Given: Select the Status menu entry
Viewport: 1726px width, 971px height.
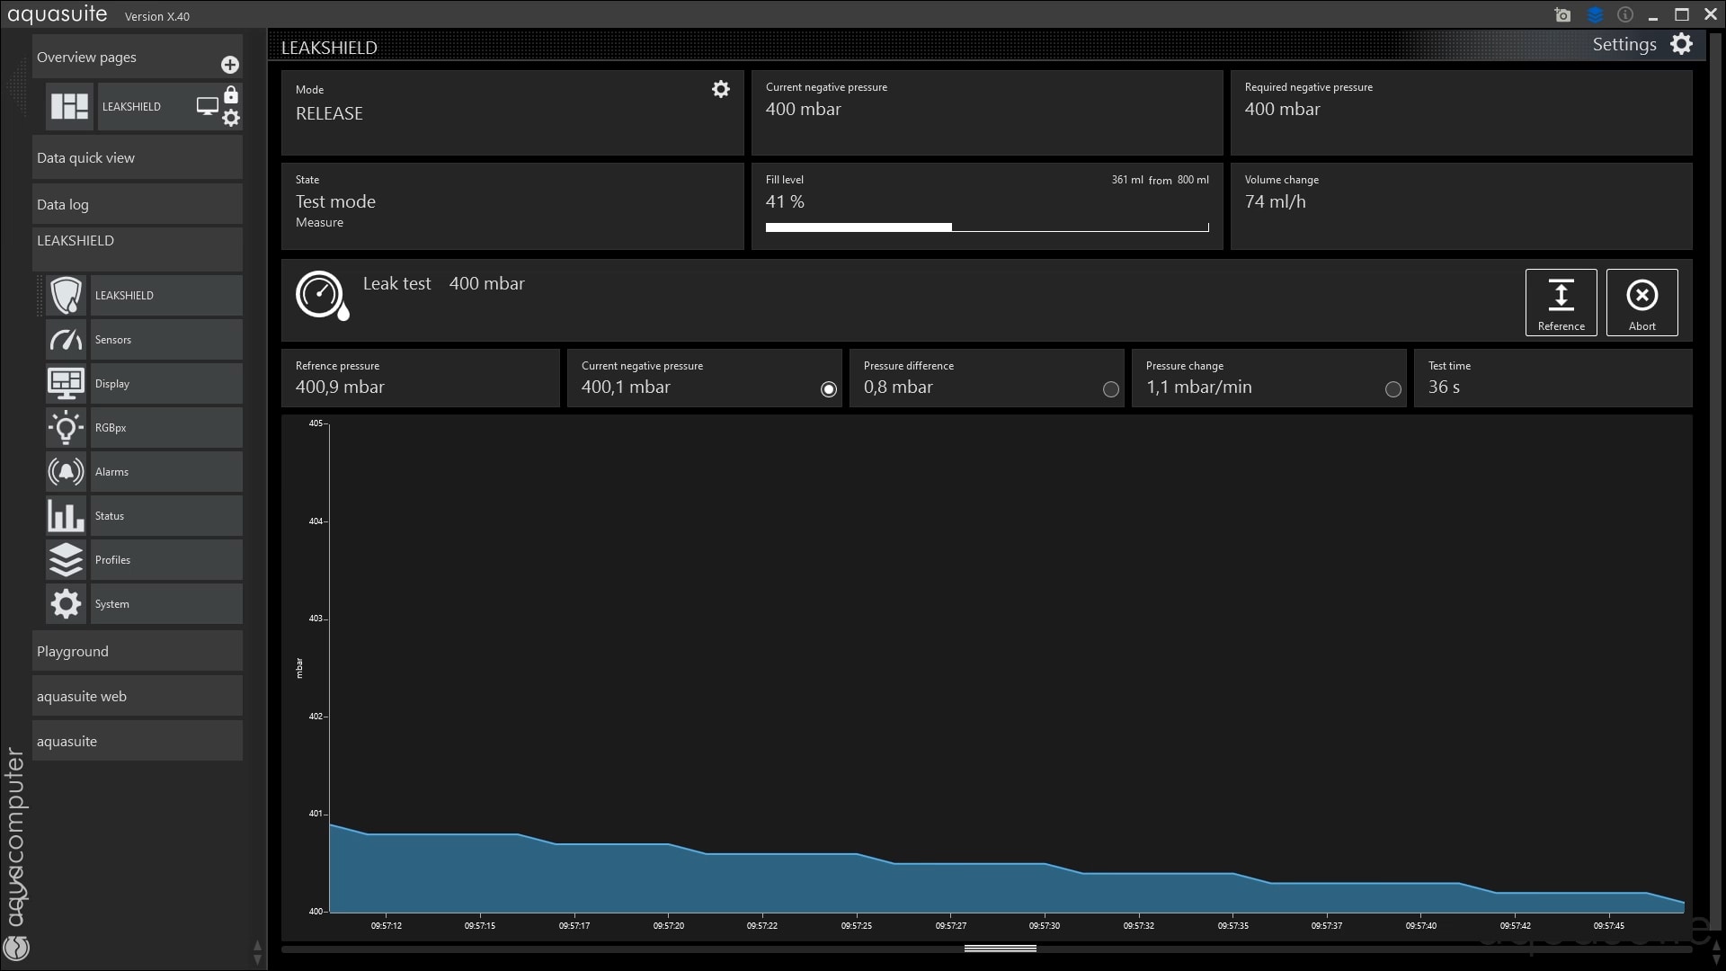Looking at the screenshot, I should (x=166, y=515).
